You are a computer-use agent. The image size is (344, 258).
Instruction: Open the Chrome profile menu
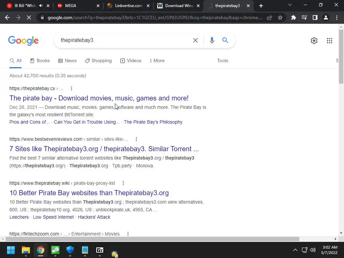pyautogui.click(x=326, y=17)
